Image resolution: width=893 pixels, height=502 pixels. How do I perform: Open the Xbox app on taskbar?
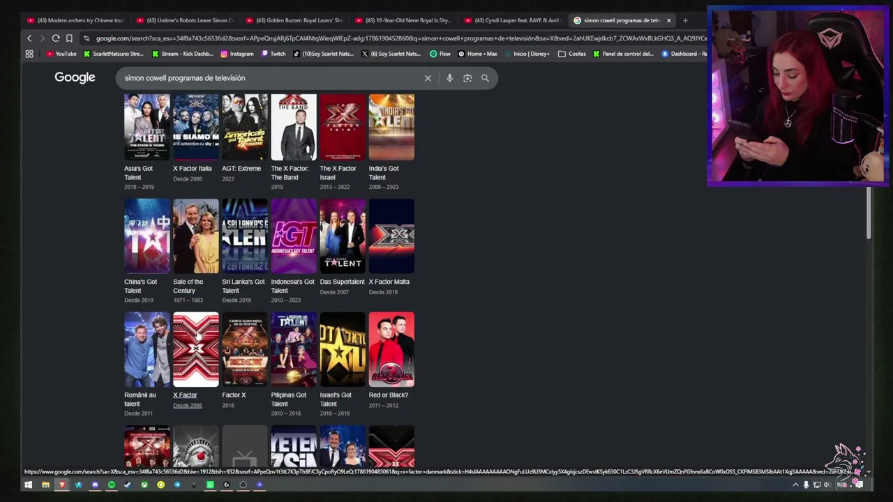(x=144, y=485)
